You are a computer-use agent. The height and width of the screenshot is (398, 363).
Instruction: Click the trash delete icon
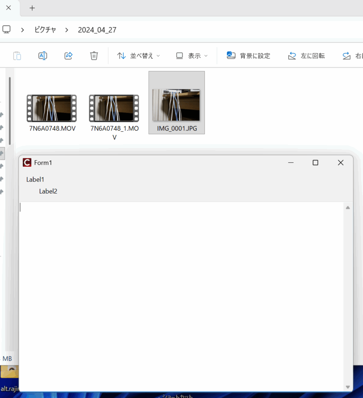point(94,56)
